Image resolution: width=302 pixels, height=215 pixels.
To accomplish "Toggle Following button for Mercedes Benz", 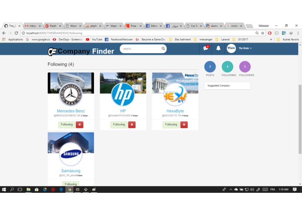I will pos(66,124).
